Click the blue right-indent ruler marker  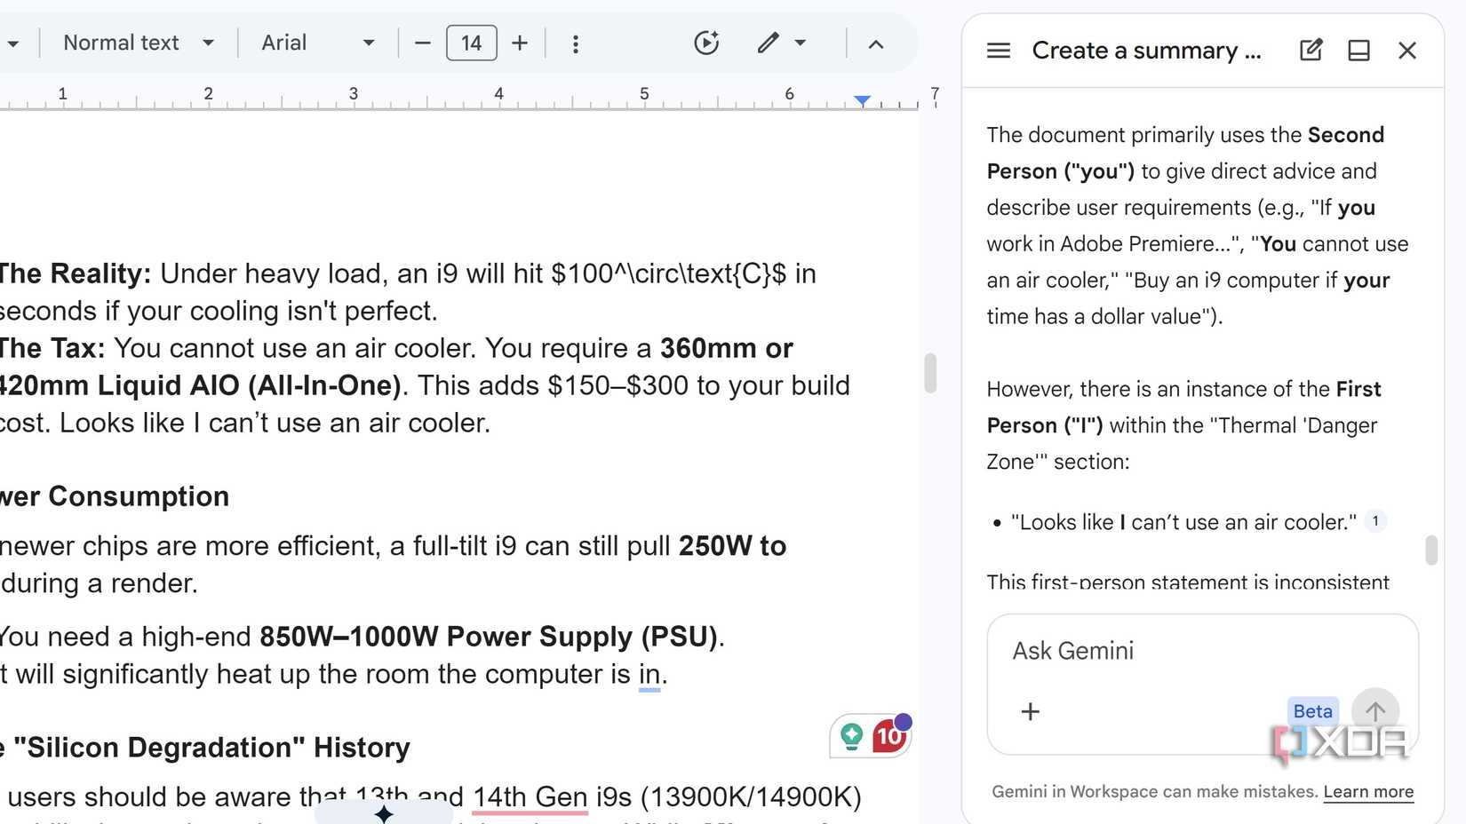[x=862, y=100]
